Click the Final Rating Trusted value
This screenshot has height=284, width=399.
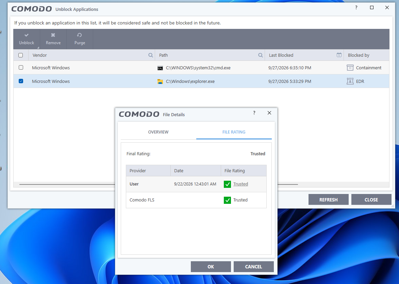258,154
